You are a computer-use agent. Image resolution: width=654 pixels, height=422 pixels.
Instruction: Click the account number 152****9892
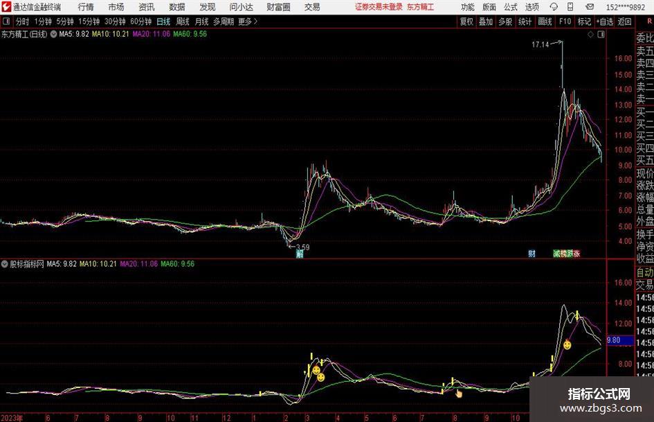click(625, 7)
